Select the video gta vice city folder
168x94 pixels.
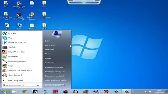6,16
